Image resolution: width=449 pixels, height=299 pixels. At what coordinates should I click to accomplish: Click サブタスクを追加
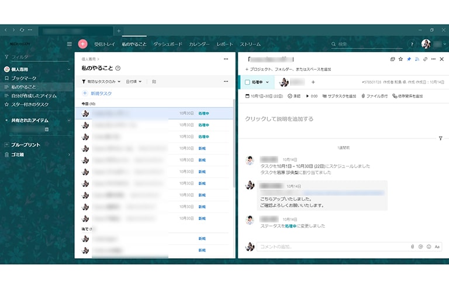click(339, 96)
